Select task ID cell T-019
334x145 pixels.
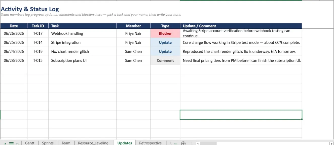click(x=38, y=52)
